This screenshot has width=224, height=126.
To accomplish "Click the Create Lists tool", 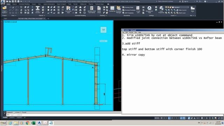I will (x=138, y=10).
